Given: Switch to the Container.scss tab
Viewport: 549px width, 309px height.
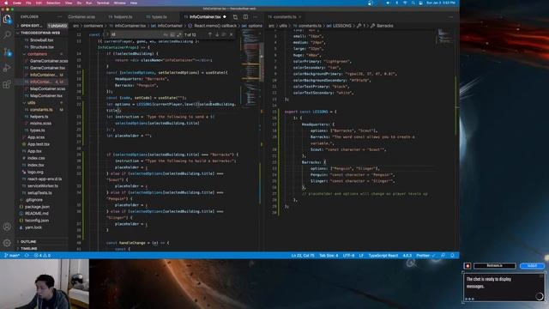Looking at the screenshot, I should pos(81,17).
